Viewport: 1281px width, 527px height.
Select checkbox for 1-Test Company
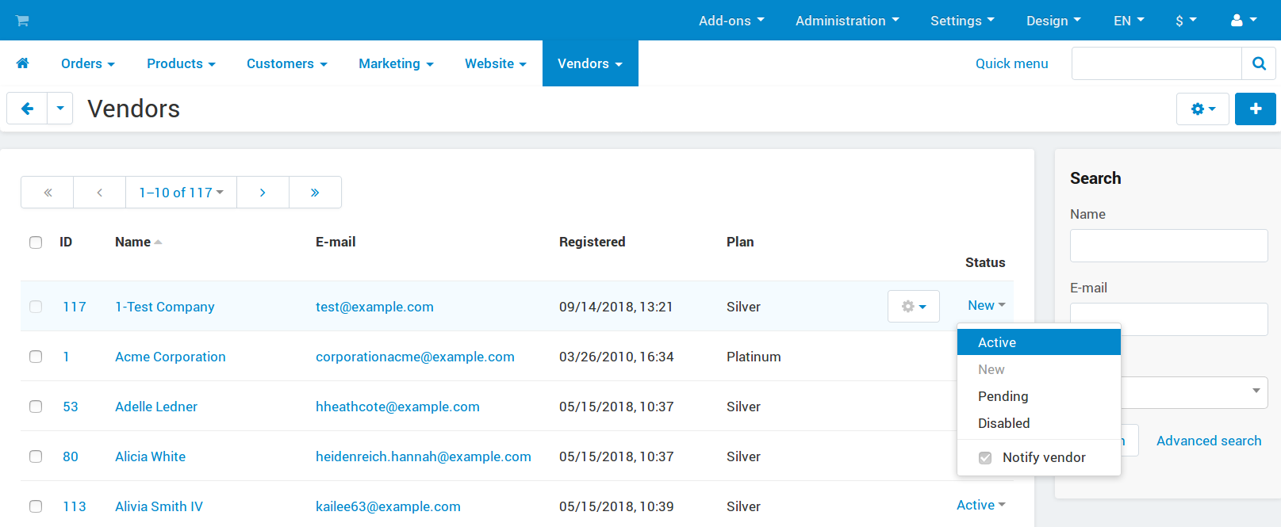pyautogui.click(x=36, y=307)
